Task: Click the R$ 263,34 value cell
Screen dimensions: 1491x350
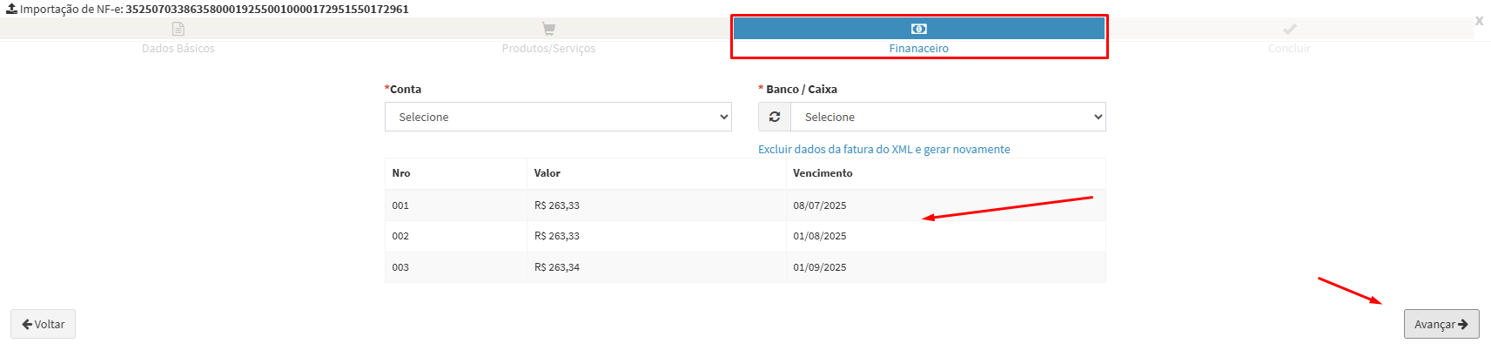Action: point(557,267)
